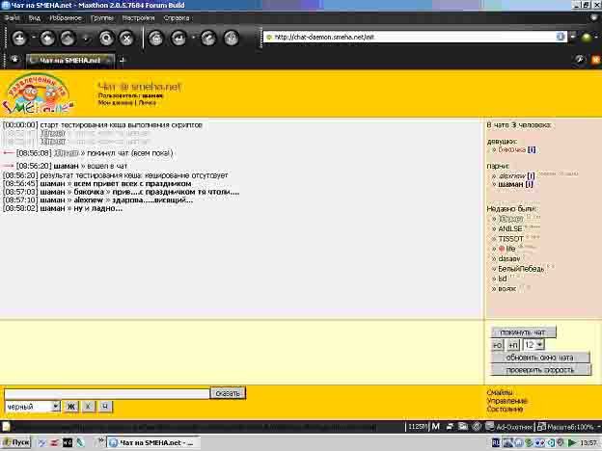Open a new tab with plus icon
Viewport: 602px width, 451px height.
tap(123, 61)
